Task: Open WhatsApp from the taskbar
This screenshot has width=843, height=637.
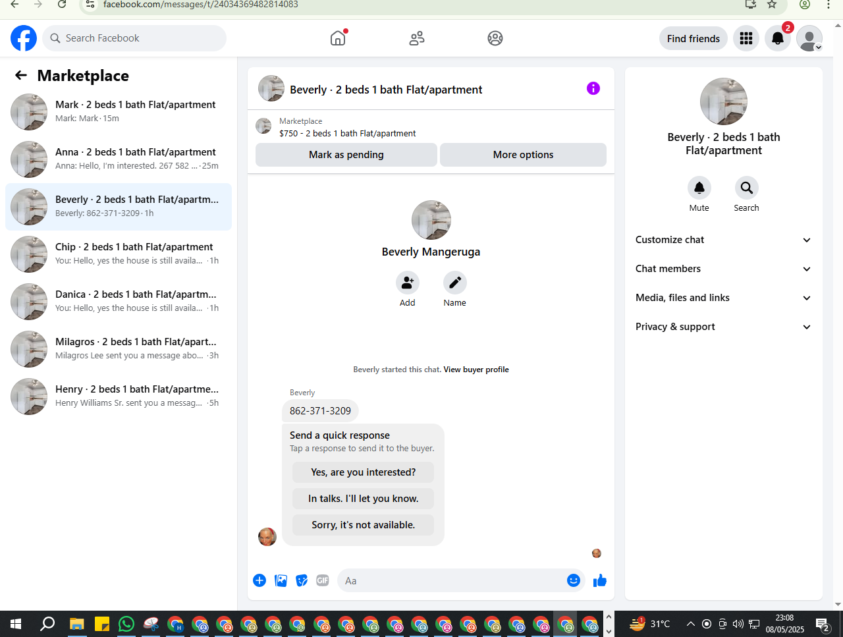Action: pyautogui.click(x=126, y=624)
